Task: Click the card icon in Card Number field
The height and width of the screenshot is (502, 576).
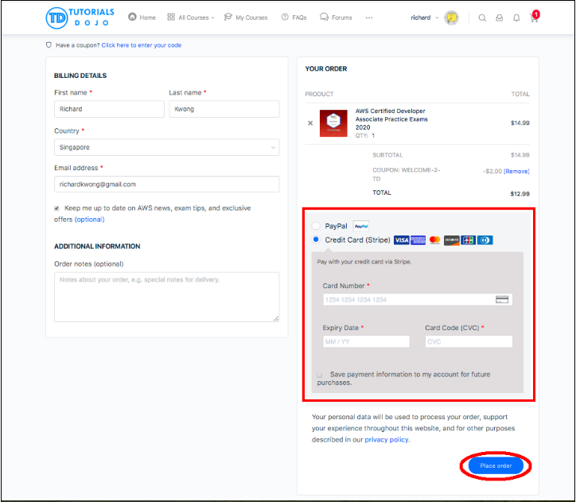Action: (502, 300)
